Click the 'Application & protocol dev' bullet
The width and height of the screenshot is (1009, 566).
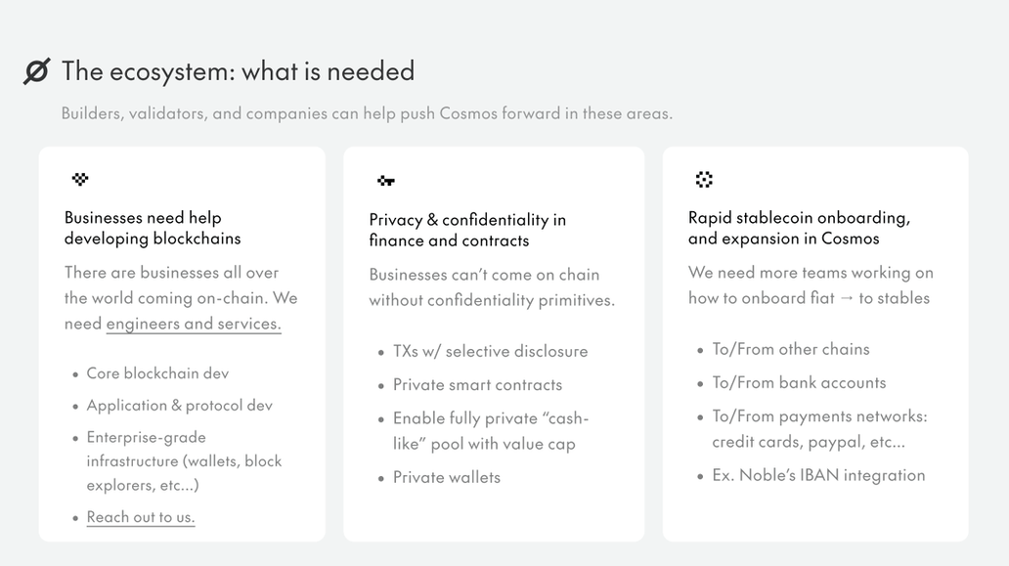point(179,405)
